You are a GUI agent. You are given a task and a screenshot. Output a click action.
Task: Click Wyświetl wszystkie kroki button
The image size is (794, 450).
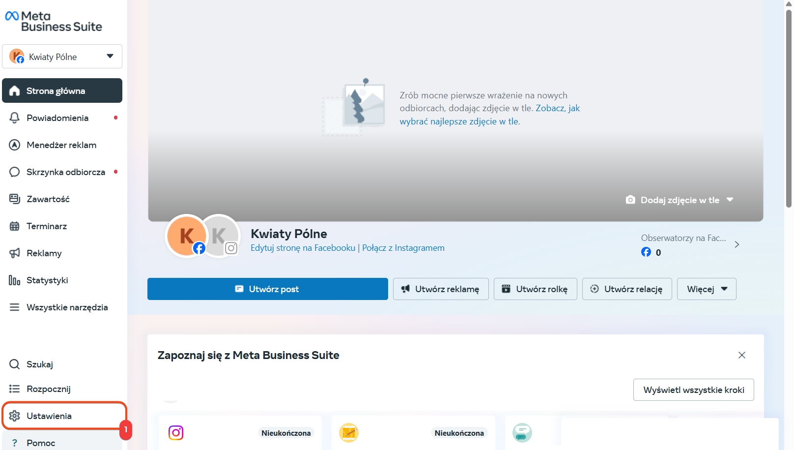pos(694,390)
